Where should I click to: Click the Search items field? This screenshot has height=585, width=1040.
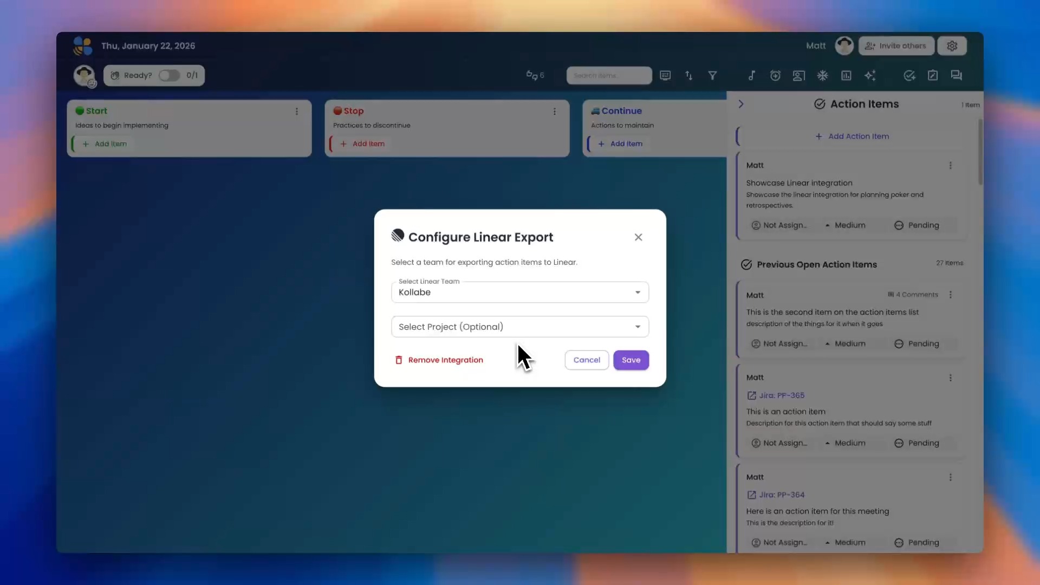click(609, 76)
